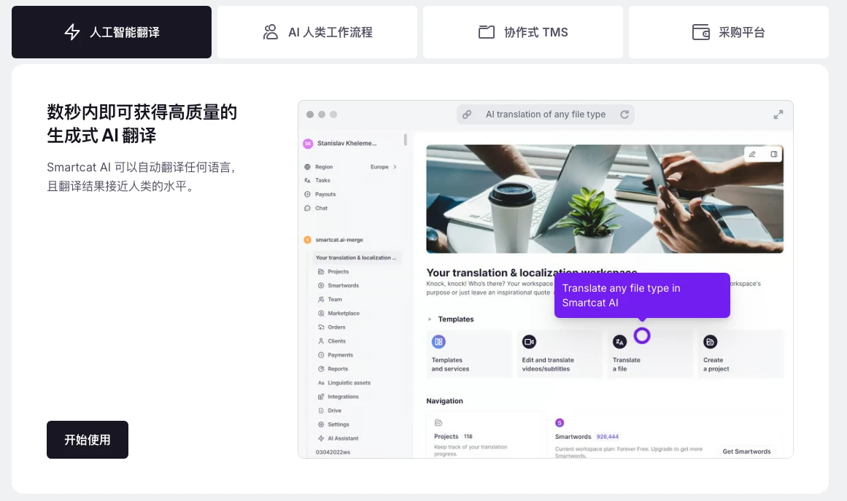Click the Projects folder icon under Navigation
The width and height of the screenshot is (847, 501).
click(438, 423)
